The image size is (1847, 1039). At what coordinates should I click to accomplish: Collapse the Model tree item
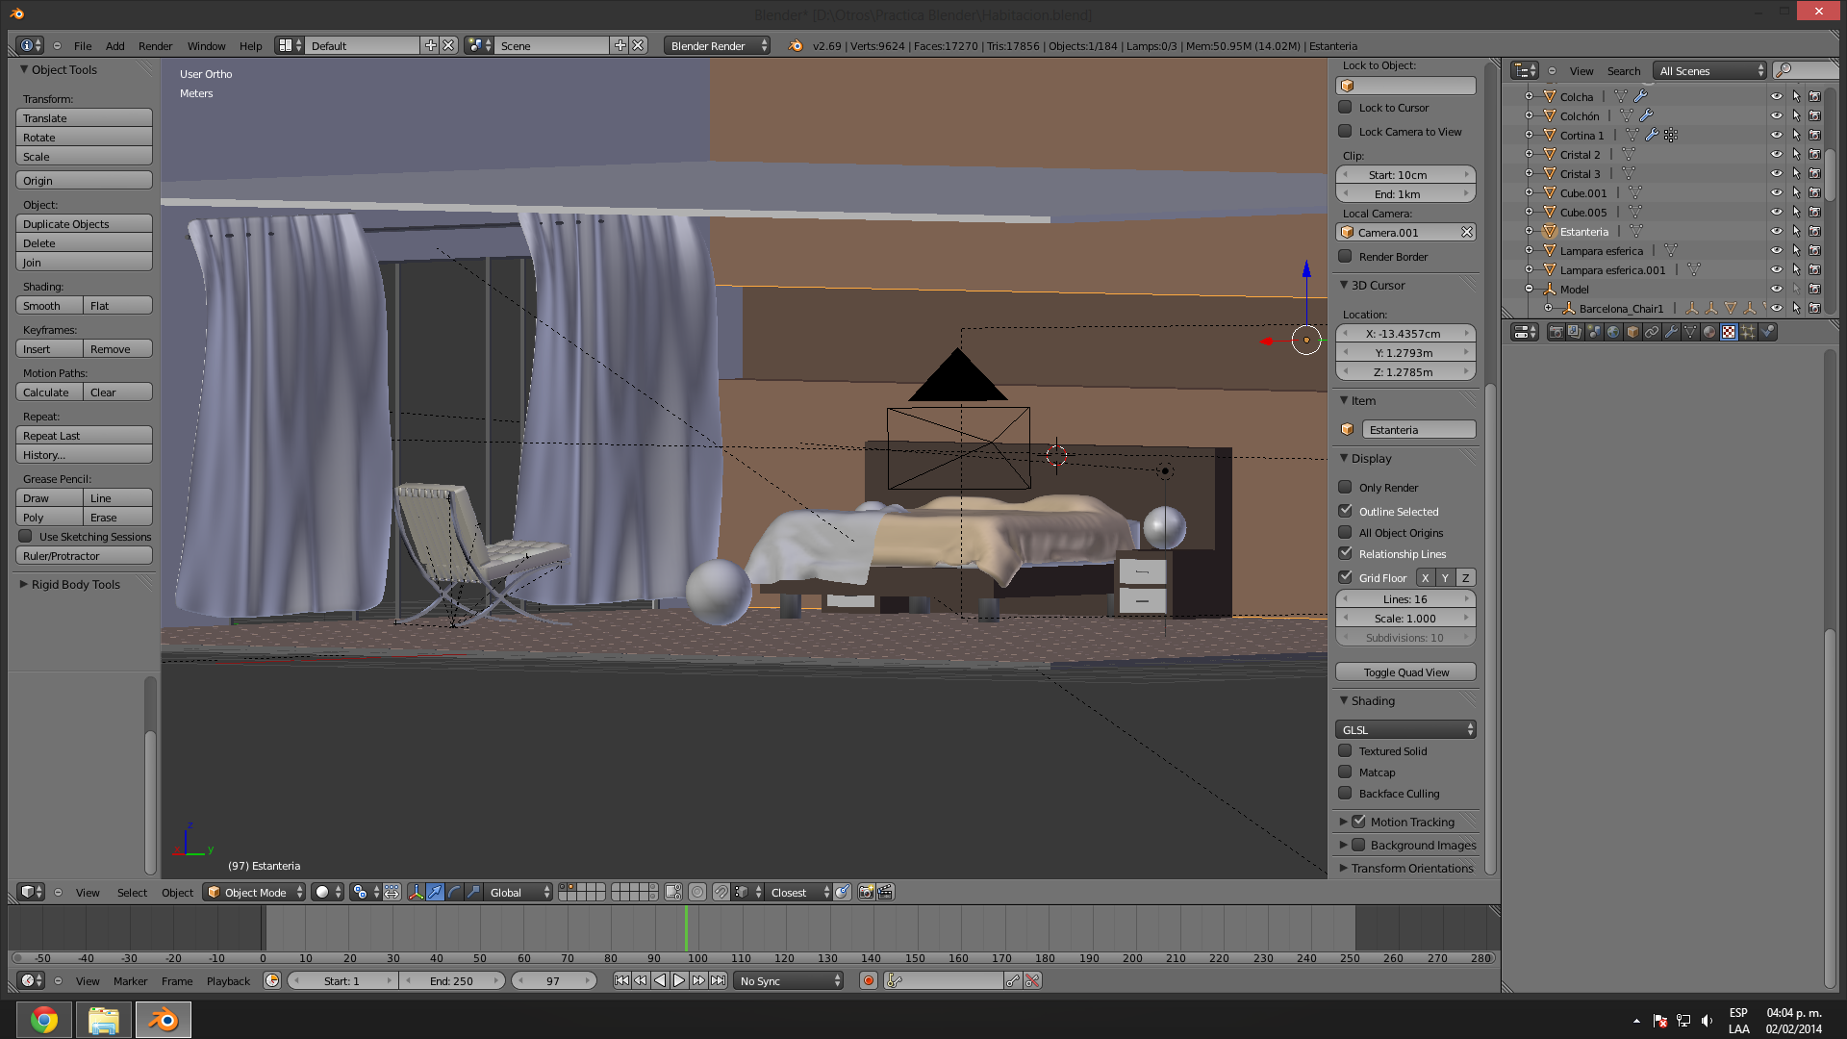tap(1529, 289)
